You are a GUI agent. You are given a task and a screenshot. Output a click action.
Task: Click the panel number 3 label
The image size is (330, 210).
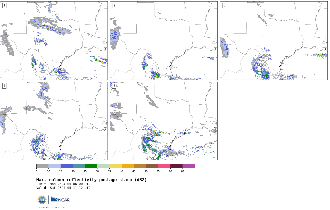pyautogui.click(x=224, y=5)
